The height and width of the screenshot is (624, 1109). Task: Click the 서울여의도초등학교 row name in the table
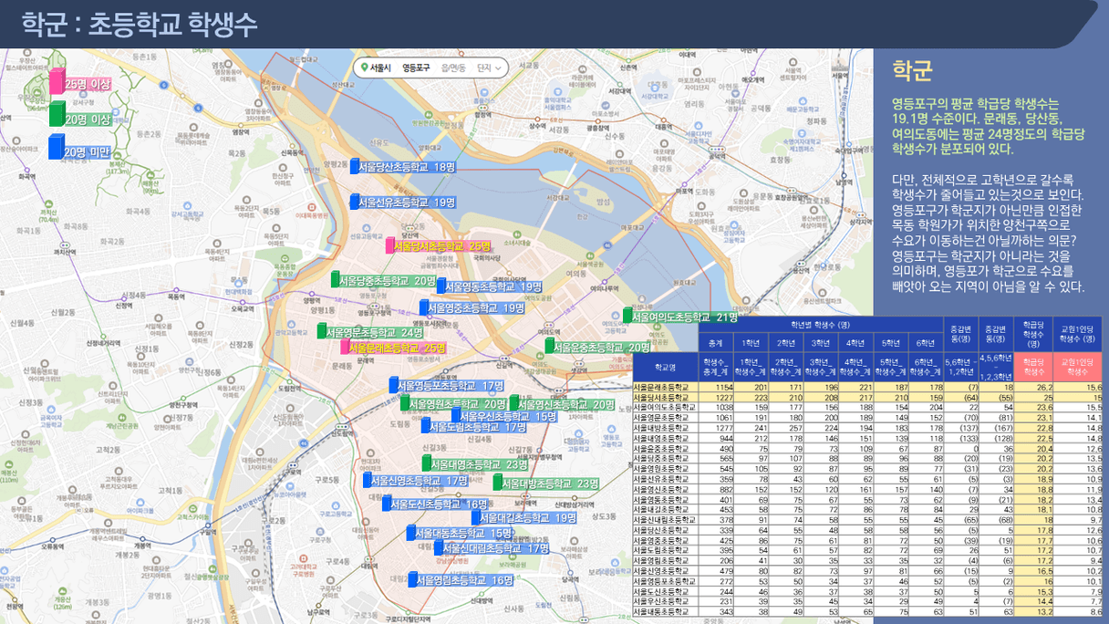[666, 408]
